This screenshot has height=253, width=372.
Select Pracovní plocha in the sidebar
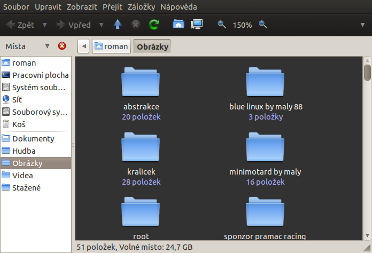pyautogui.click(x=36, y=75)
